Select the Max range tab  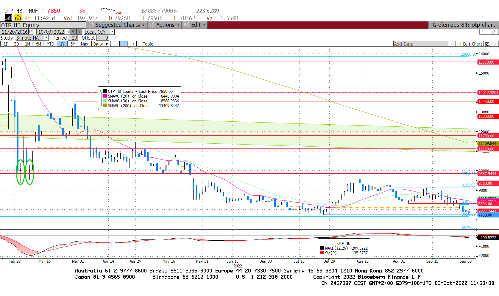pyautogui.click(x=85, y=44)
